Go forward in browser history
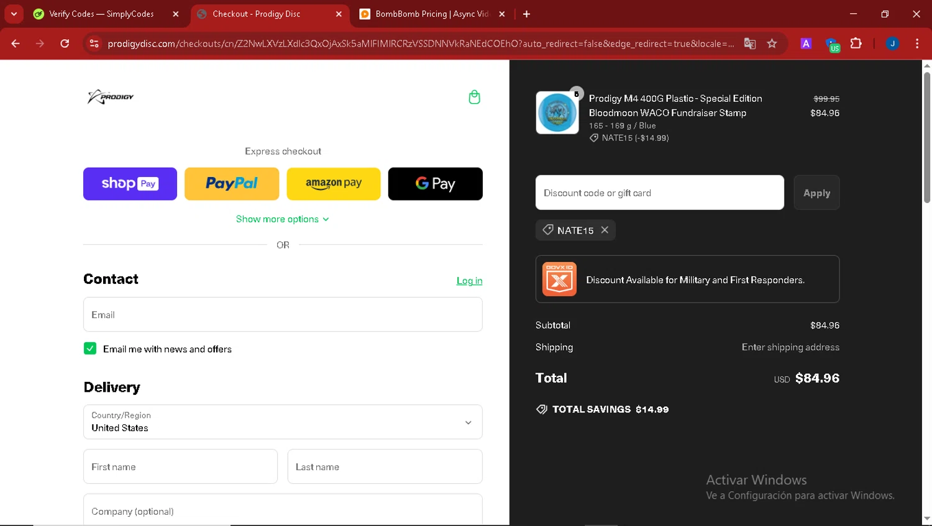The image size is (932, 526). pyautogui.click(x=40, y=43)
